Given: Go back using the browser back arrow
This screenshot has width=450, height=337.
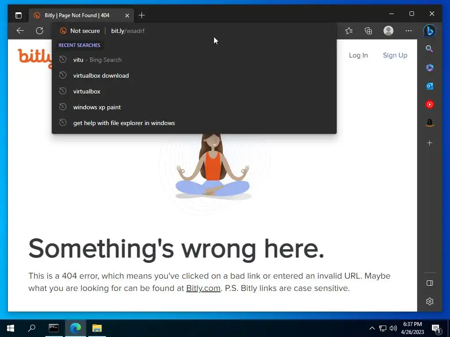Looking at the screenshot, I should [20, 31].
